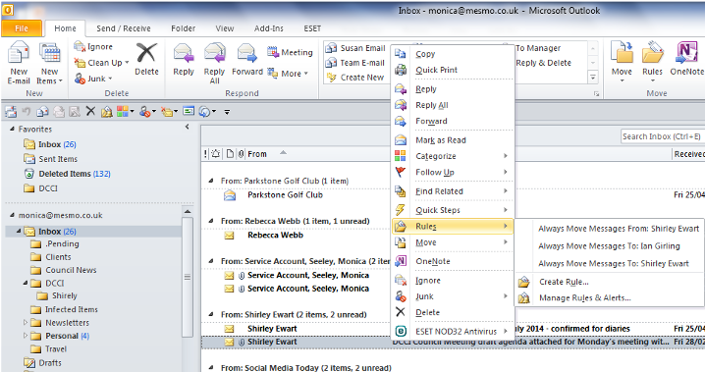
Task: Select Manage Rules & Alerts... option
Action: point(609,297)
